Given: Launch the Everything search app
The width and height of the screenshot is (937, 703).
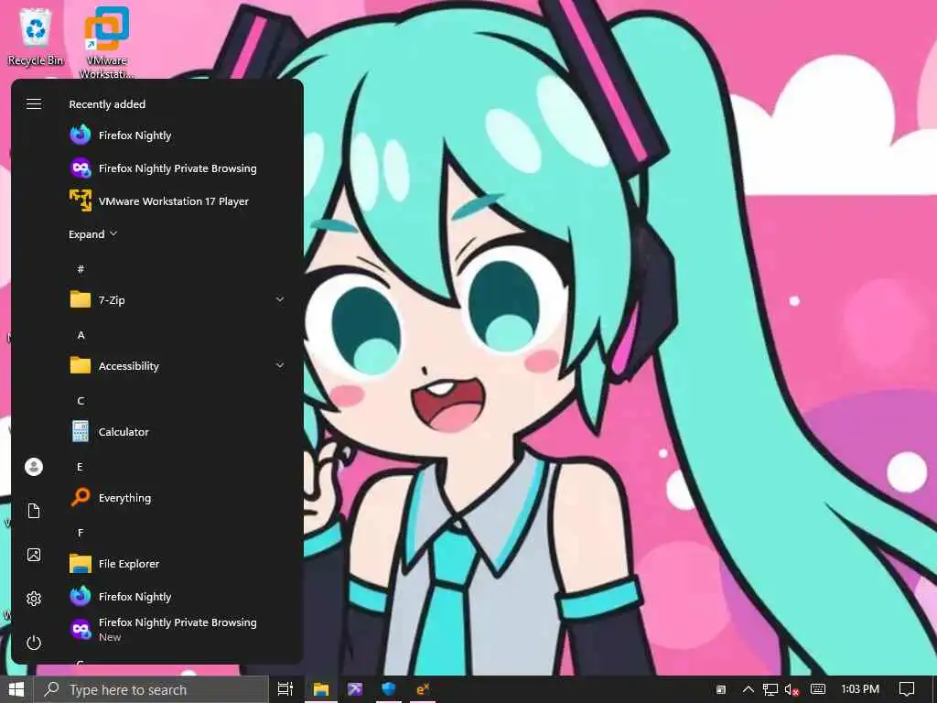Looking at the screenshot, I should point(177,497).
